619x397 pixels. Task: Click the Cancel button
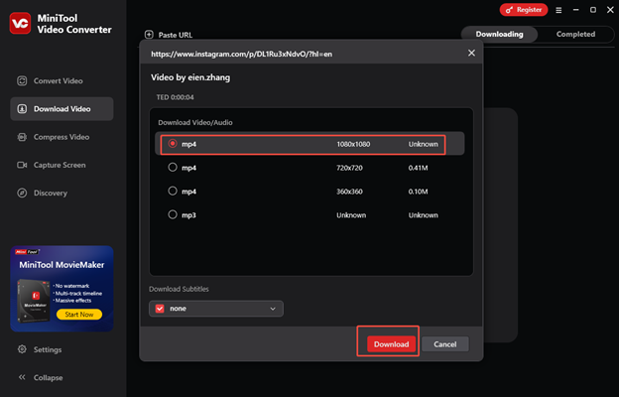tap(445, 344)
